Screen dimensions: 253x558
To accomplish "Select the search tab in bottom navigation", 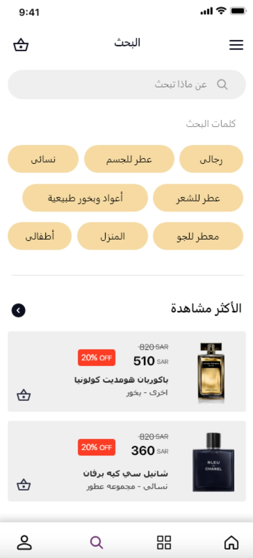I will coord(96,542).
